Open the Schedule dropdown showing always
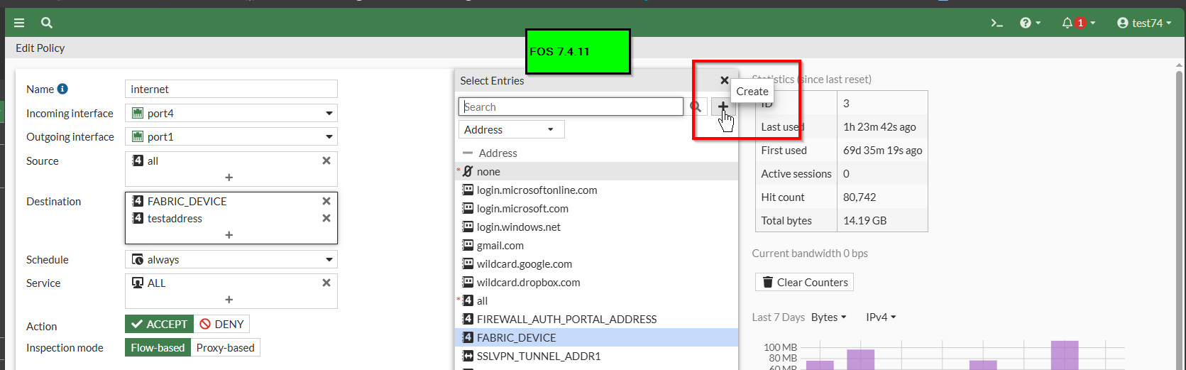The height and width of the screenshot is (370, 1186). click(x=231, y=259)
